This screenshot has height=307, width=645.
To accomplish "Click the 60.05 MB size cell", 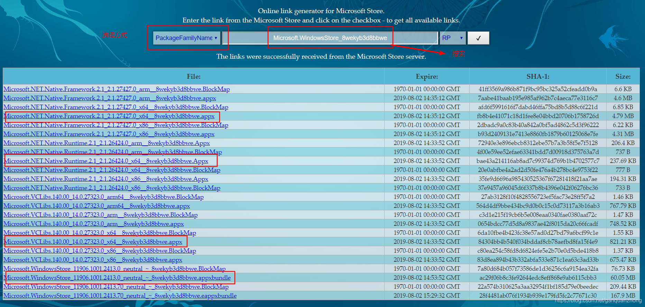I will point(623,278).
